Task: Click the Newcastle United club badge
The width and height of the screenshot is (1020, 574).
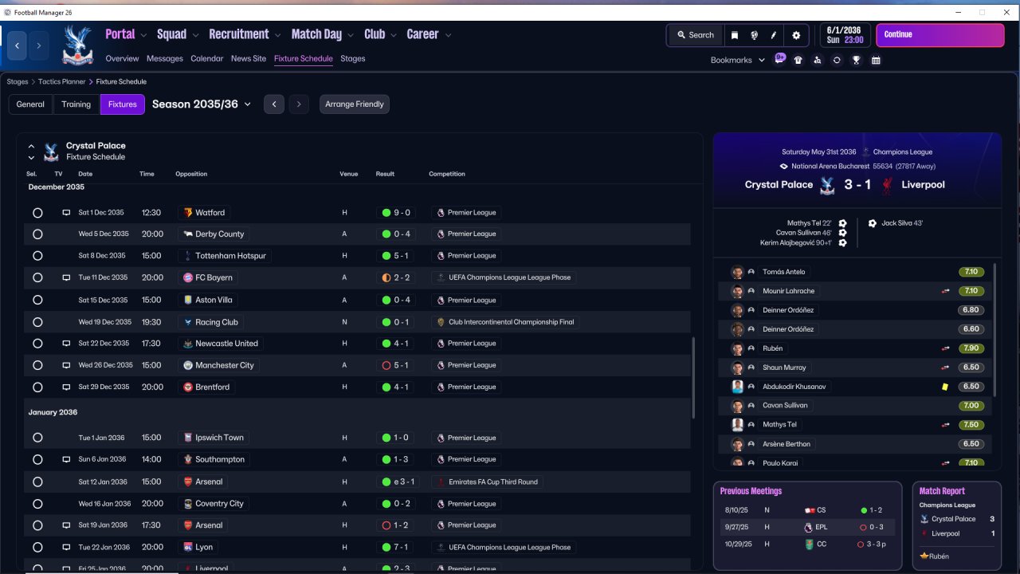Action: [188, 344]
